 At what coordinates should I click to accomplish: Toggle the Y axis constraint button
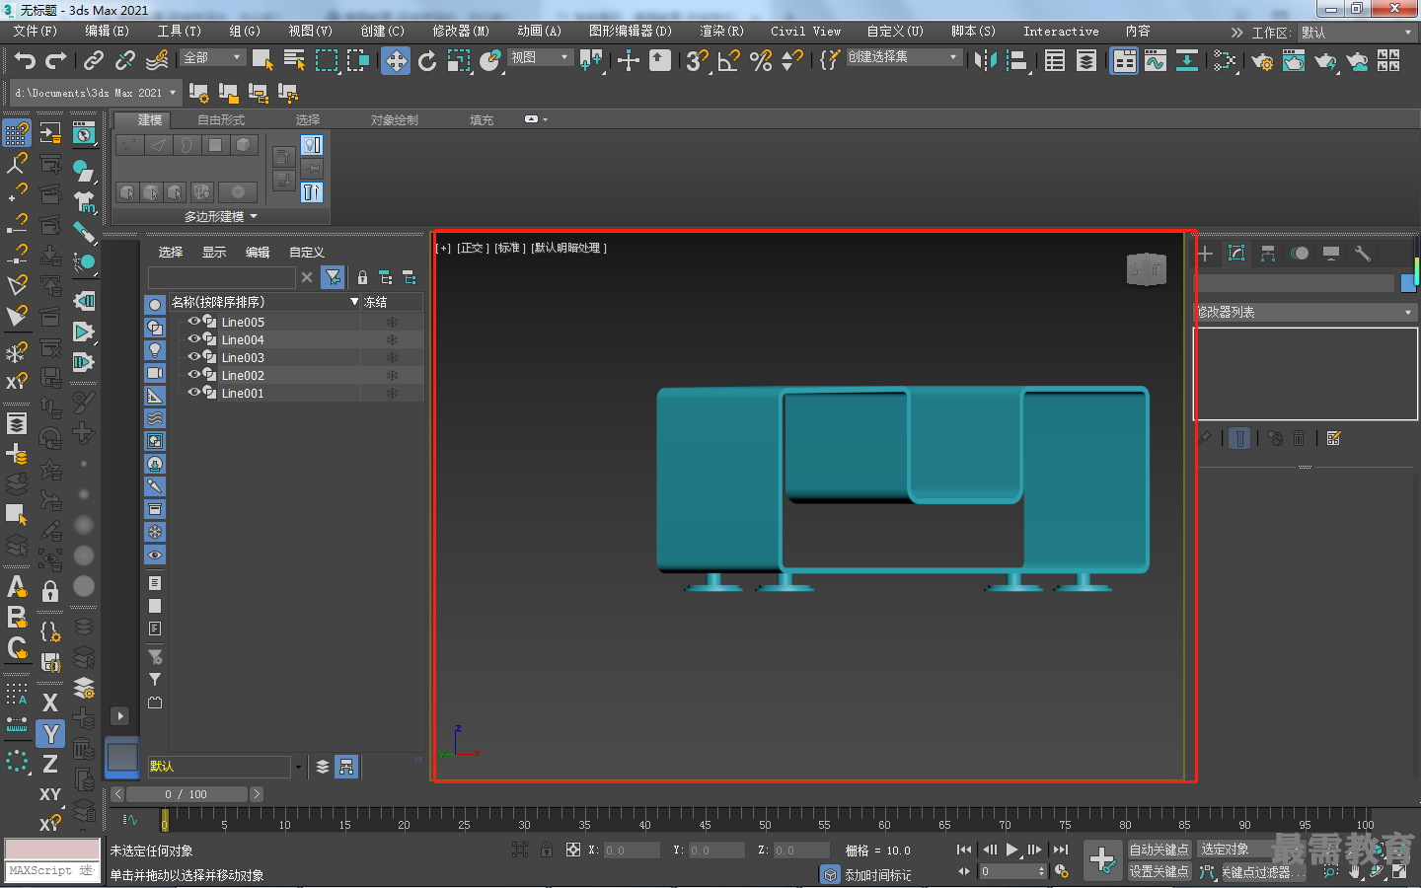[50, 733]
